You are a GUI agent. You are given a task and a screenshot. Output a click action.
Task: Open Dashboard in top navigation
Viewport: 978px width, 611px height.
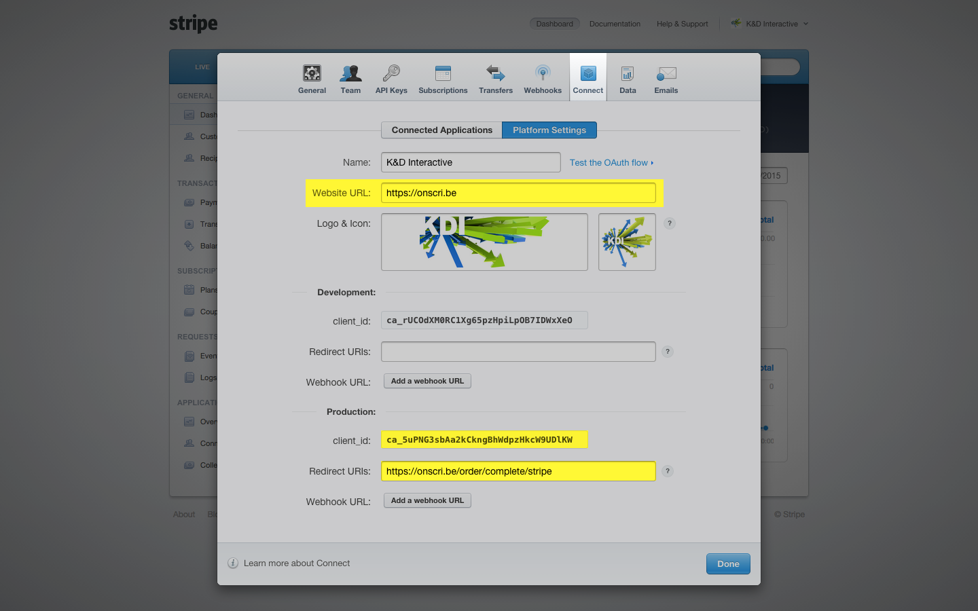555,24
